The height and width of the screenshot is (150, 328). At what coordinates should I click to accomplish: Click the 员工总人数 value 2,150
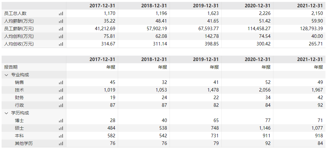[x=316, y=13]
